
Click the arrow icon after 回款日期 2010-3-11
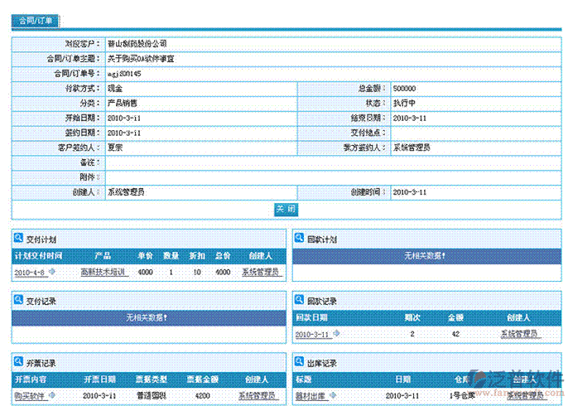pyautogui.click(x=336, y=334)
